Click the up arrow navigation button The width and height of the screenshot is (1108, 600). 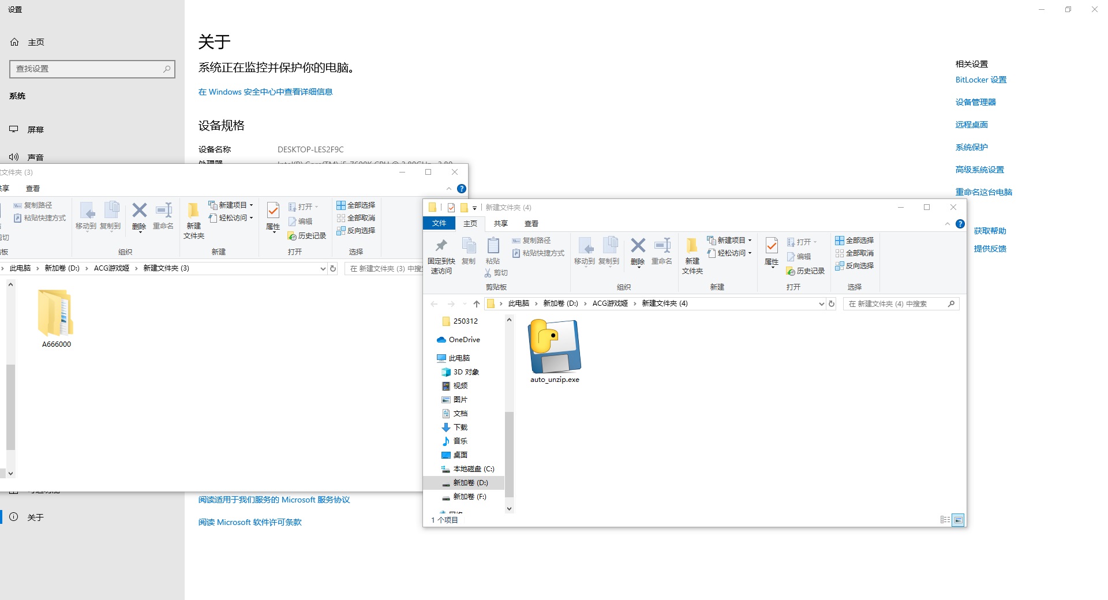(476, 303)
